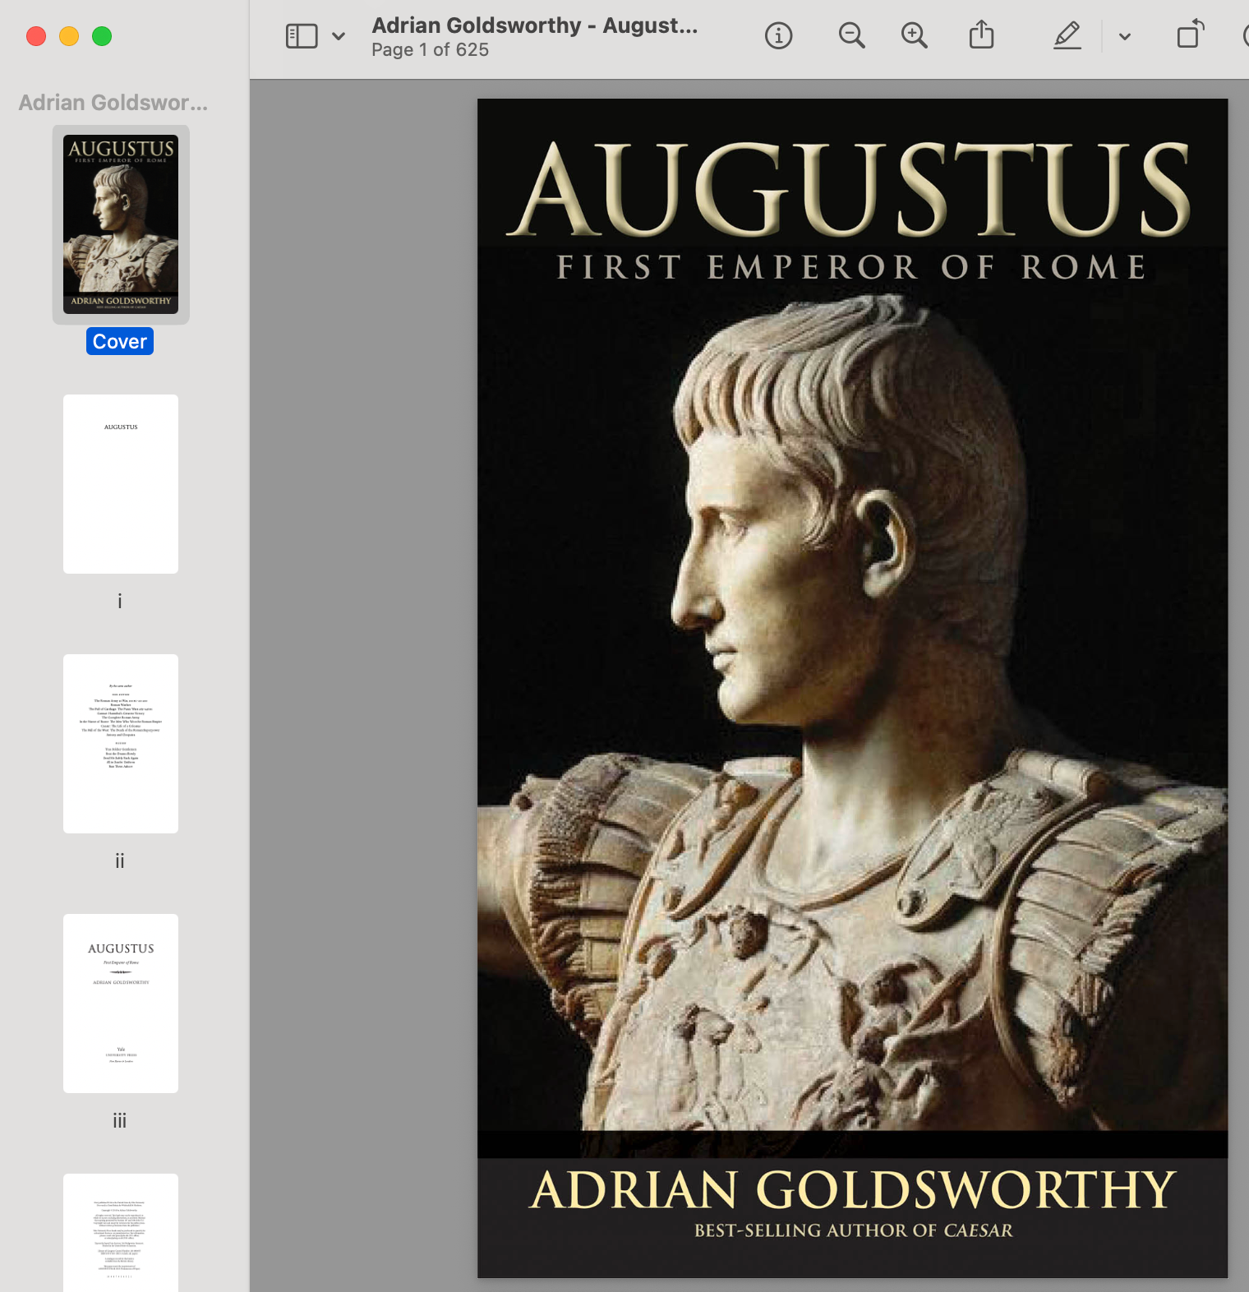1249x1292 pixels.
Task: Click the page label 'ii'
Action: pos(120,861)
